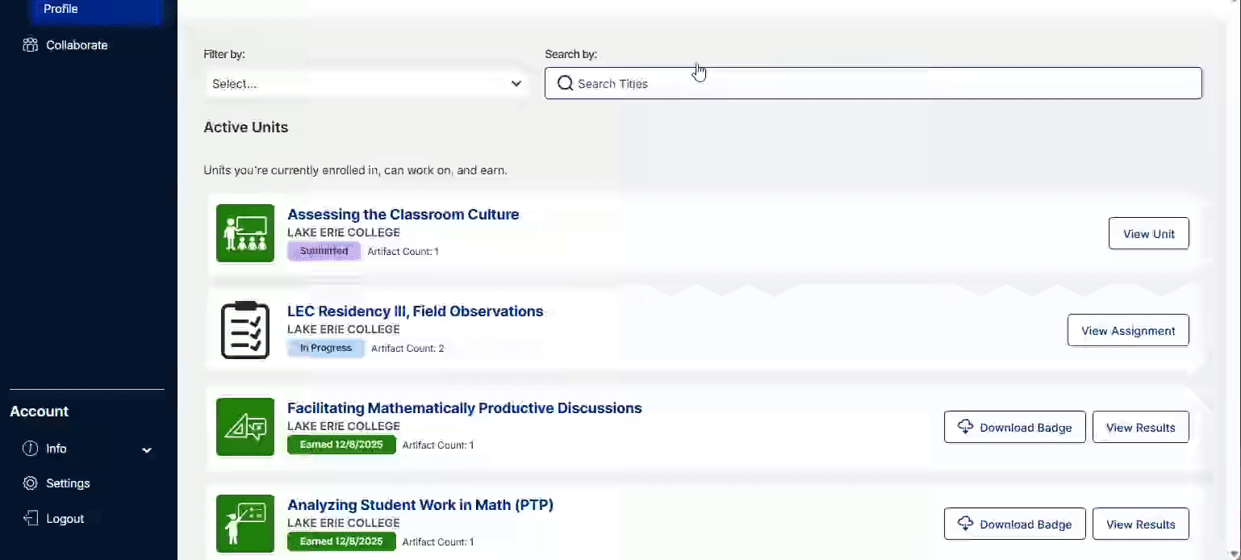Click the LEC Residency III checklist icon
This screenshot has height=560, width=1241.
click(x=245, y=330)
